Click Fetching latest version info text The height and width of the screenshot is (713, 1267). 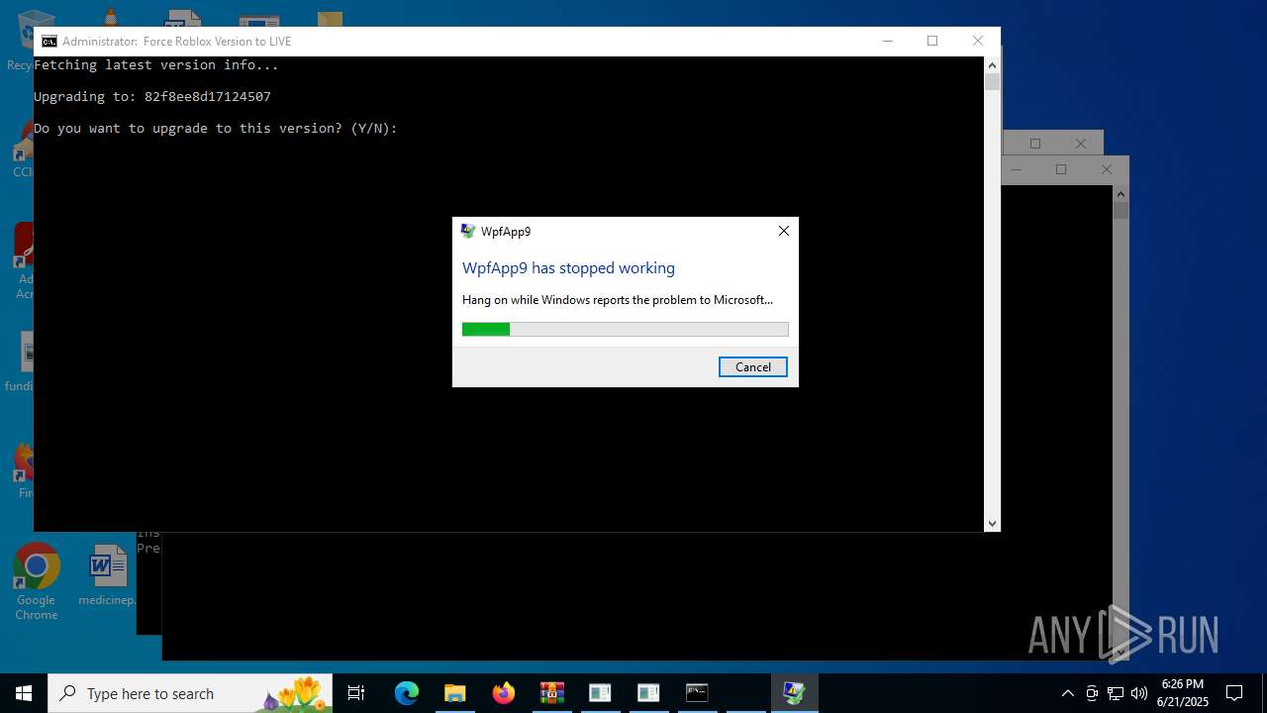tap(156, 64)
